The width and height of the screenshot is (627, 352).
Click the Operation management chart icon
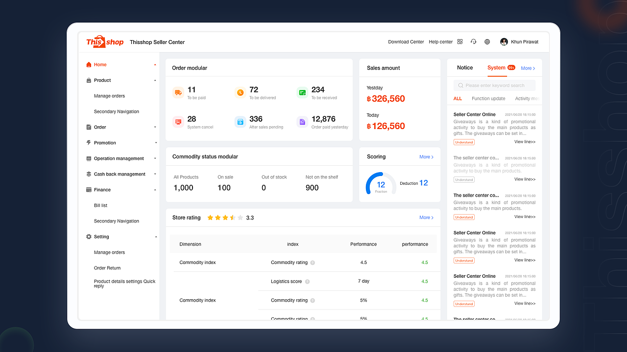coord(89,158)
